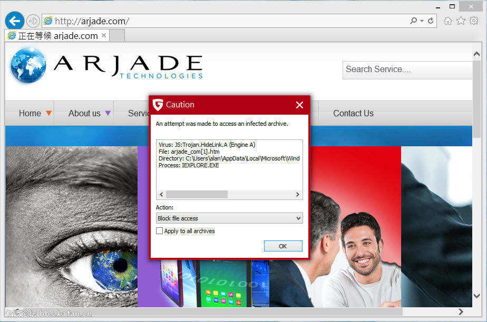The image size is (487, 322).
Task: Click the G Data shield icon in Caution dialog
Action: tap(158, 105)
